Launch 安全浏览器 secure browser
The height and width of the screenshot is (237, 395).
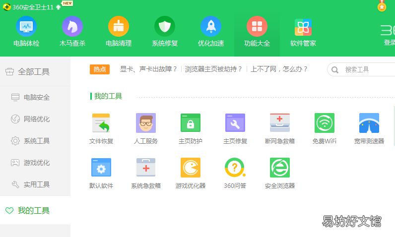[x=280, y=174]
